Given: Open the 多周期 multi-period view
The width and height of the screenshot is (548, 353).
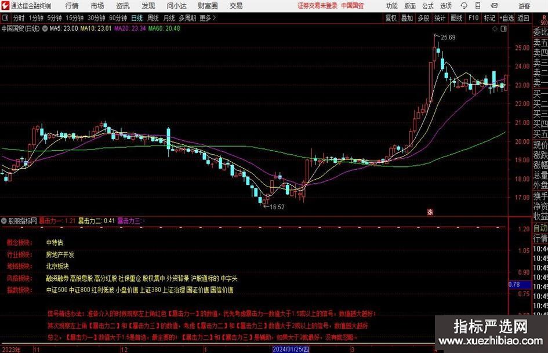Looking at the screenshot, I should (x=187, y=18).
